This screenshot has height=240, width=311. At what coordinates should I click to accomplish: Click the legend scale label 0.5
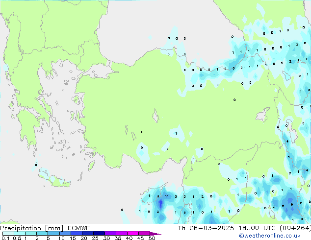(17, 238)
